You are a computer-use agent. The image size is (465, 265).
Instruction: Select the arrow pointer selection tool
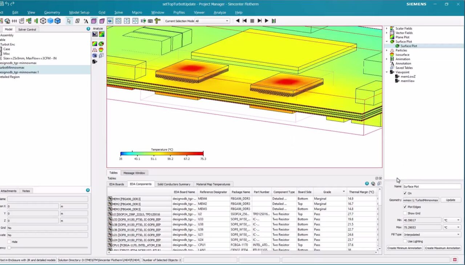coord(69,21)
